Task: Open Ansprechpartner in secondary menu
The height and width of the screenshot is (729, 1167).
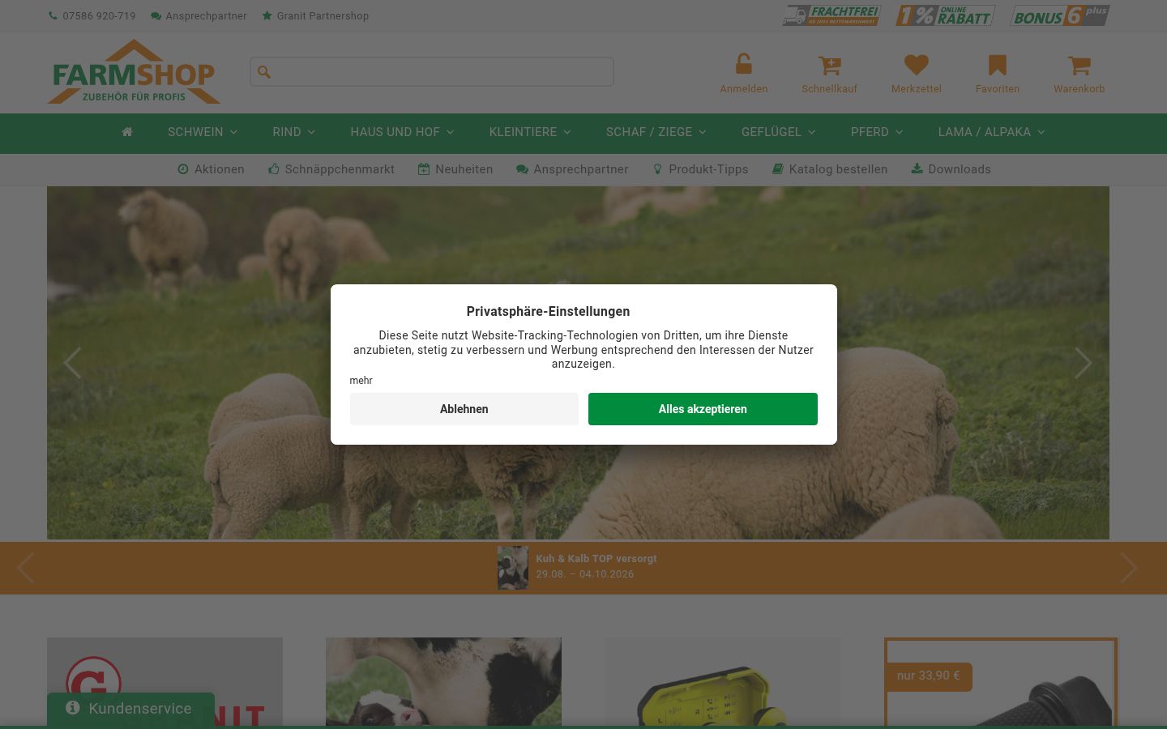Action: 572,169
